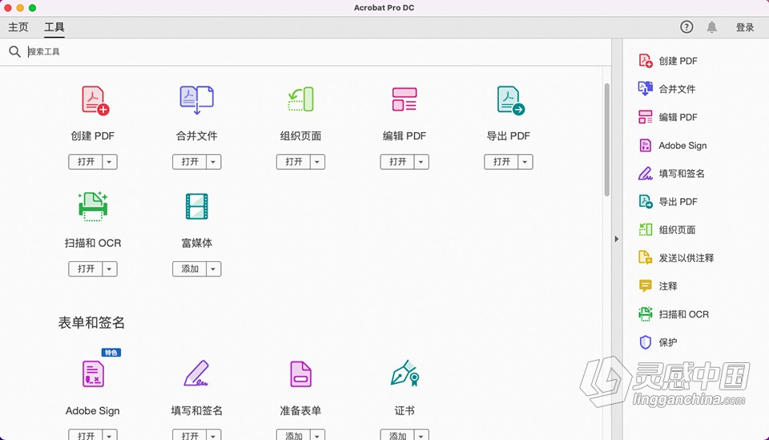Click the 打开 button under 导出 PDF

[501, 162]
